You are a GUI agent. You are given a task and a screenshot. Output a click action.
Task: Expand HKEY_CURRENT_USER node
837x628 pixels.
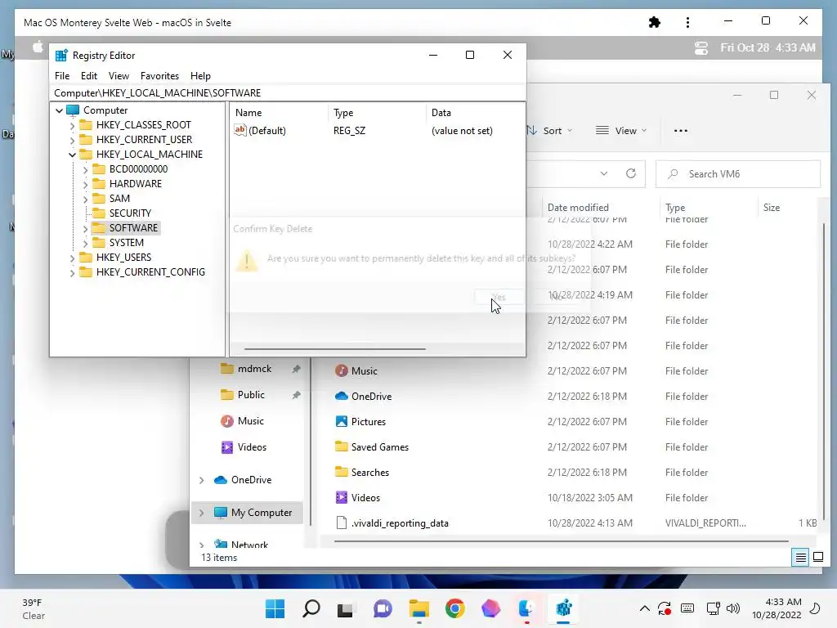pos(72,140)
